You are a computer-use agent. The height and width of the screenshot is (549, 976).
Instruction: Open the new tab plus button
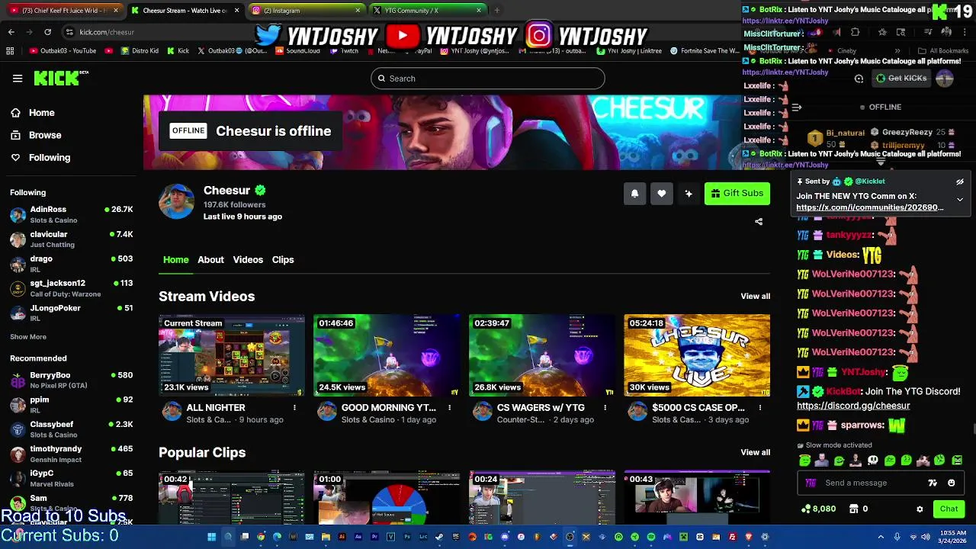tap(496, 11)
